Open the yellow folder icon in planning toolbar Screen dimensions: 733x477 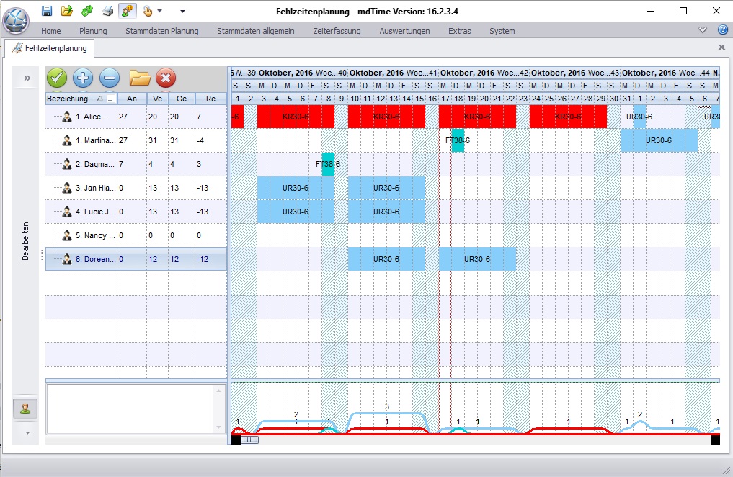[140, 78]
